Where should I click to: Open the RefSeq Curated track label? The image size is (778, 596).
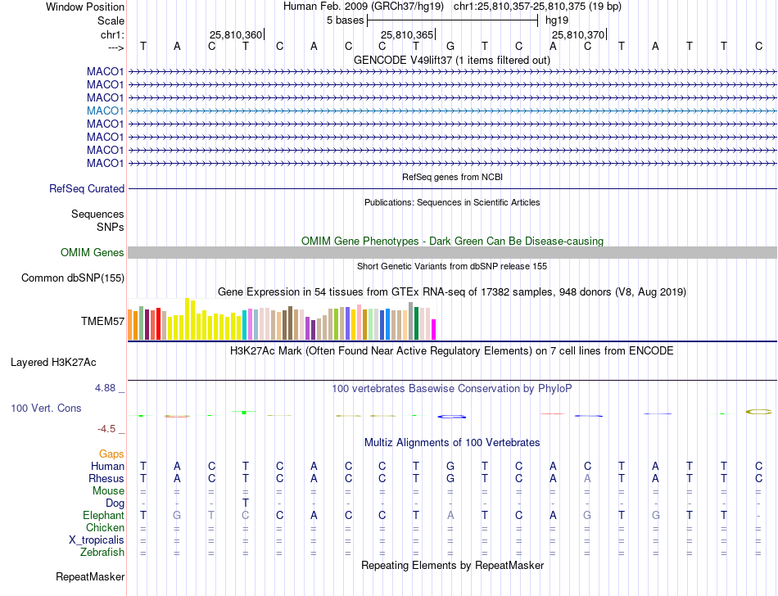[87, 188]
